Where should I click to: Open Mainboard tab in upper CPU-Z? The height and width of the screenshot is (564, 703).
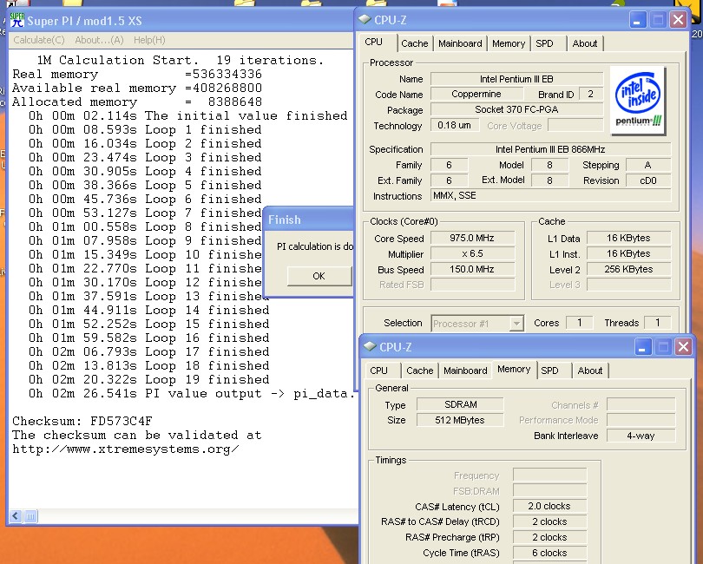pyautogui.click(x=460, y=43)
